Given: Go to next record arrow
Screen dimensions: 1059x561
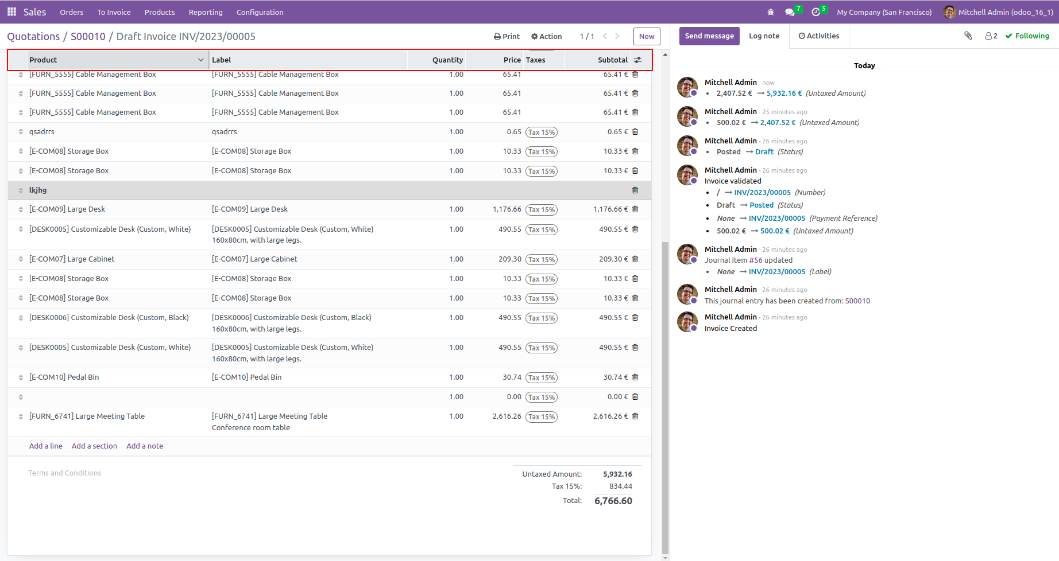Looking at the screenshot, I should coord(617,36).
